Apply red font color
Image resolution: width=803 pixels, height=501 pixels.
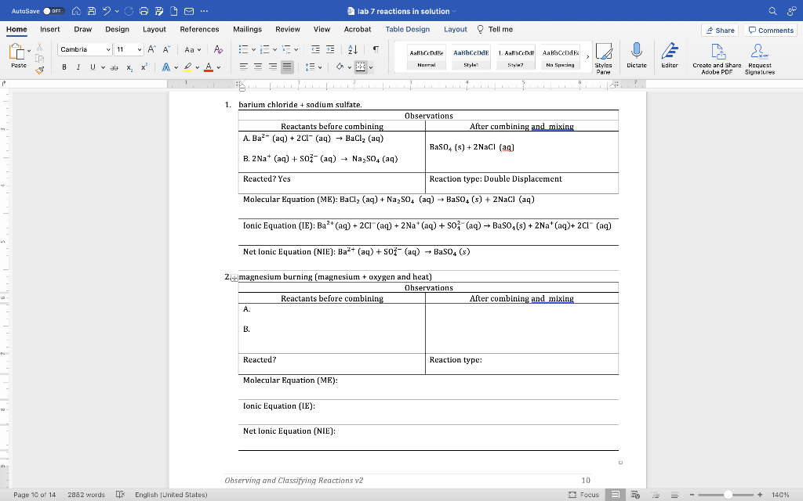point(209,67)
